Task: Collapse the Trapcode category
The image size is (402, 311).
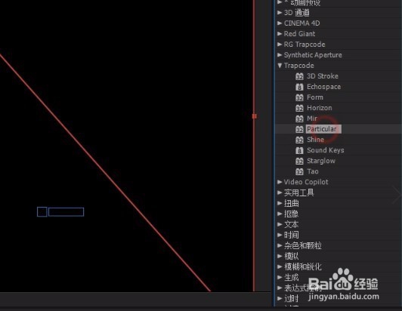Action: tap(280, 66)
